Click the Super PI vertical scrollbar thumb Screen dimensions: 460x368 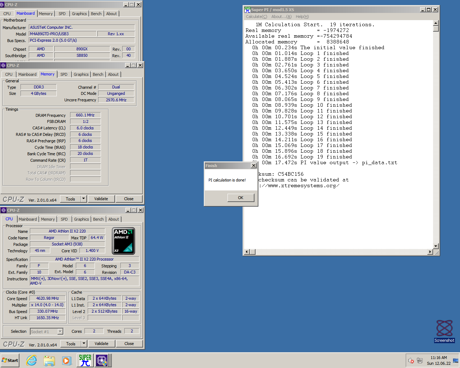coord(436,29)
